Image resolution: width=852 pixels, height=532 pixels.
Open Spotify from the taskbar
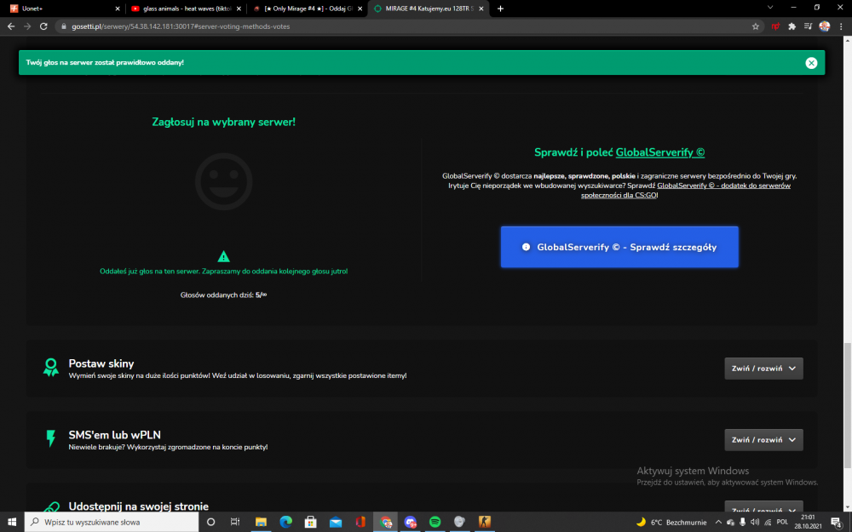coord(435,522)
